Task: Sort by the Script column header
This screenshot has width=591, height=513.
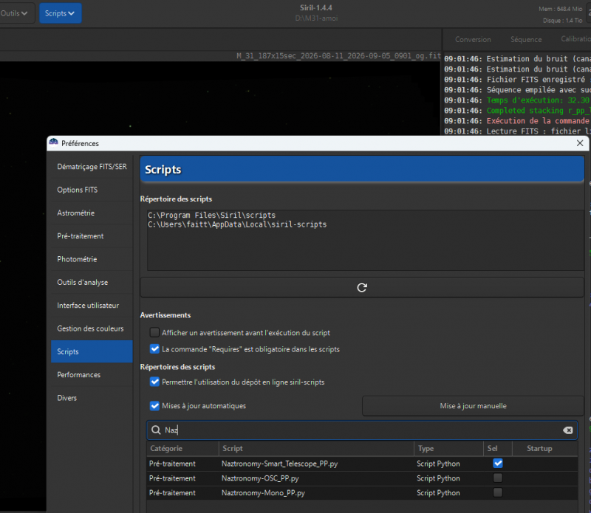Action: (316, 448)
